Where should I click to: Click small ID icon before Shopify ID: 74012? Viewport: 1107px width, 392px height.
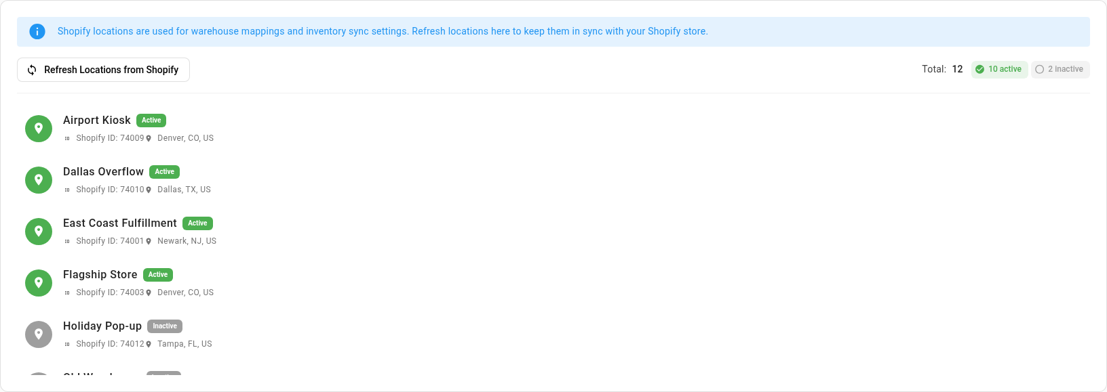tap(67, 345)
